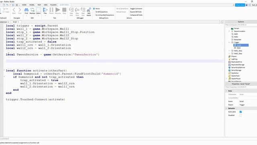Collapse the Behavior properties section
Image resolution: width=257 pixels, height=145 pixels.
pyautogui.click(x=226, y=108)
